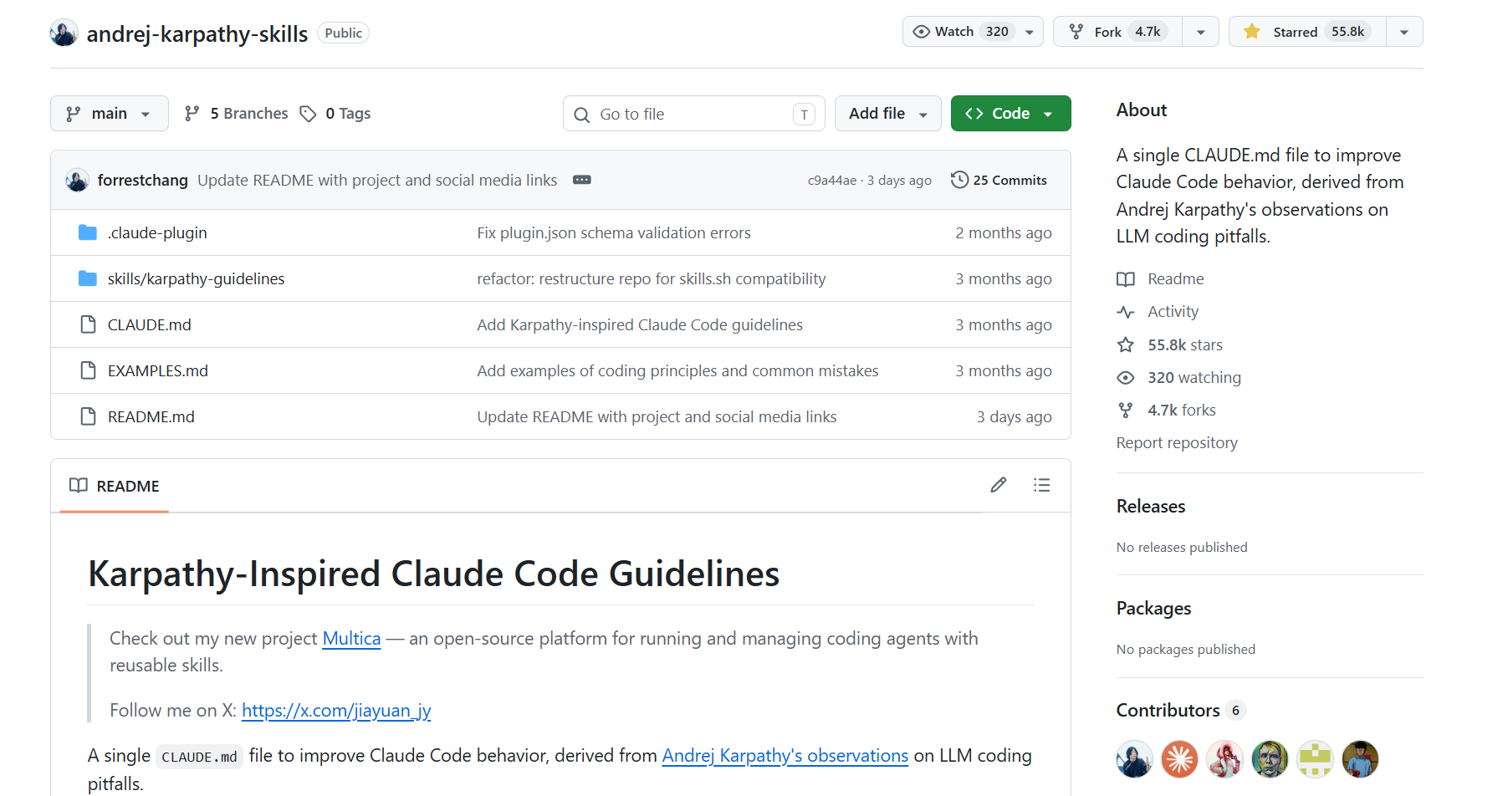1508x796 pixels.
Task: Open the skills/karpathy-guidelines folder
Action: pyautogui.click(x=196, y=278)
